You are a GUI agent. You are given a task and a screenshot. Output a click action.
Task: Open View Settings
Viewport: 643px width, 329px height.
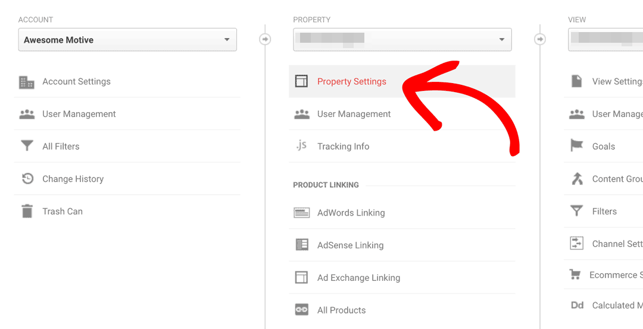(x=616, y=82)
